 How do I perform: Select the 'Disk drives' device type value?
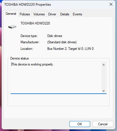click(55, 36)
